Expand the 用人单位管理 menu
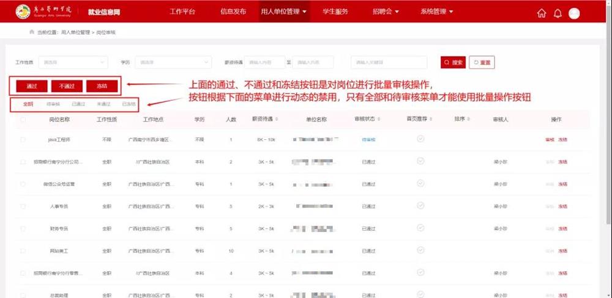The width and height of the screenshot is (612, 298). click(x=284, y=12)
